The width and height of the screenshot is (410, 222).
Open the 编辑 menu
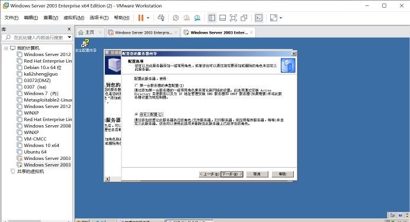coord(31,18)
